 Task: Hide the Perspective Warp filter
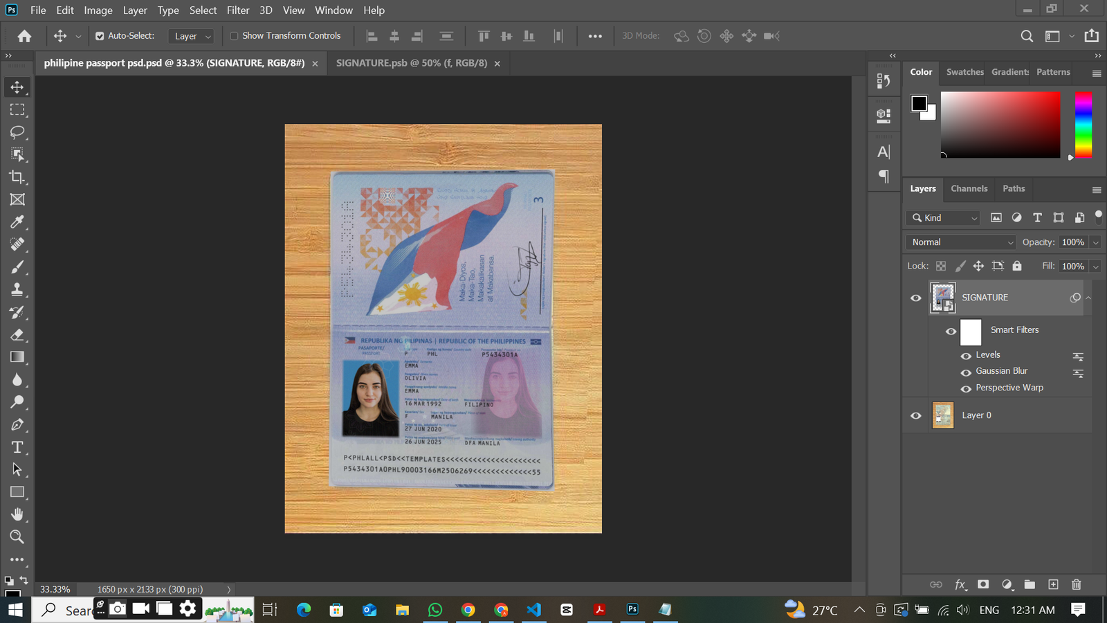click(966, 389)
